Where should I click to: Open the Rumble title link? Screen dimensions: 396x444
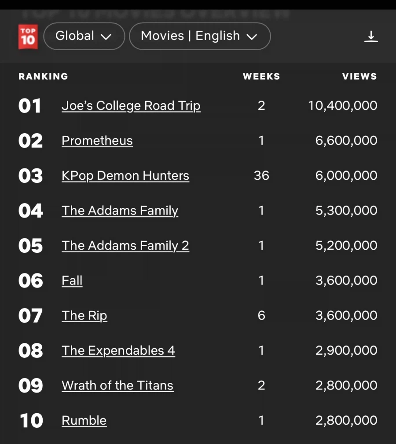[x=84, y=421]
